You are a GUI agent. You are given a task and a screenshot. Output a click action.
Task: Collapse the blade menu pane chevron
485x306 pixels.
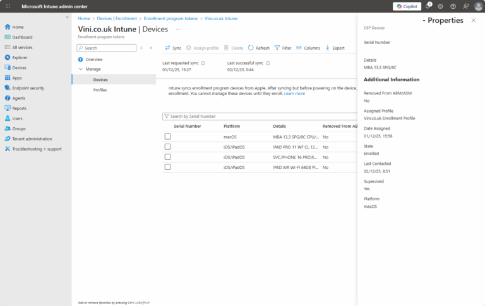point(151,48)
